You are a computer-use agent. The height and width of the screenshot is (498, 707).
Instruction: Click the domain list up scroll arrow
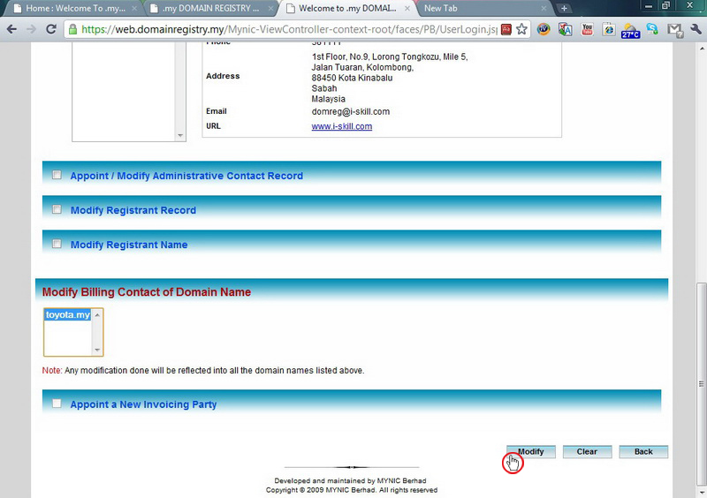[x=97, y=314]
